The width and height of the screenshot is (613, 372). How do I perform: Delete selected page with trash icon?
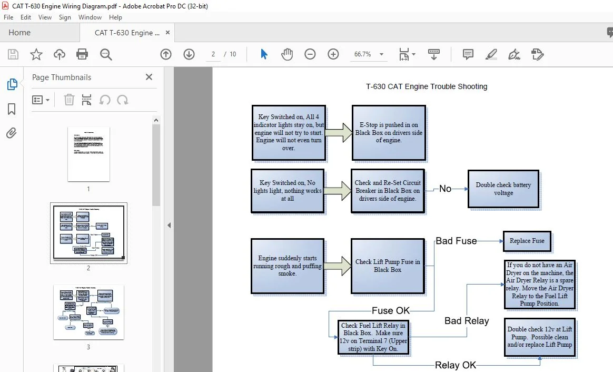(69, 100)
